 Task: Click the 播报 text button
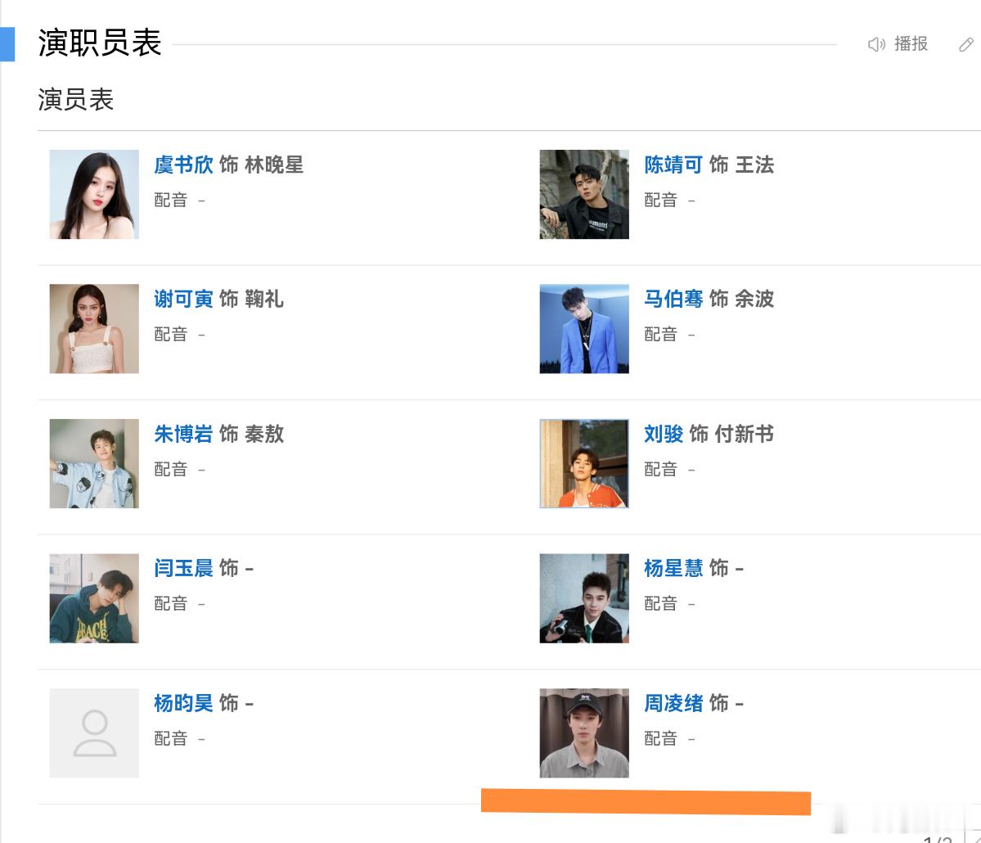click(911, 44)
